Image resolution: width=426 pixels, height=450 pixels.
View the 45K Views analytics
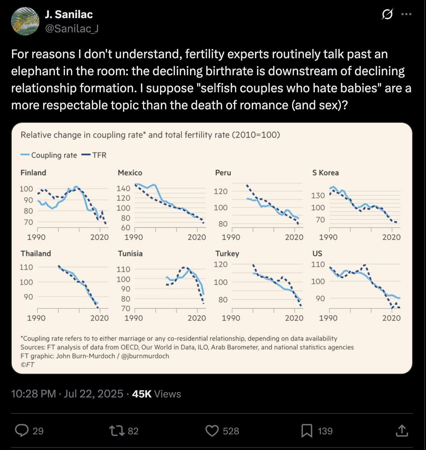(156, 394)
